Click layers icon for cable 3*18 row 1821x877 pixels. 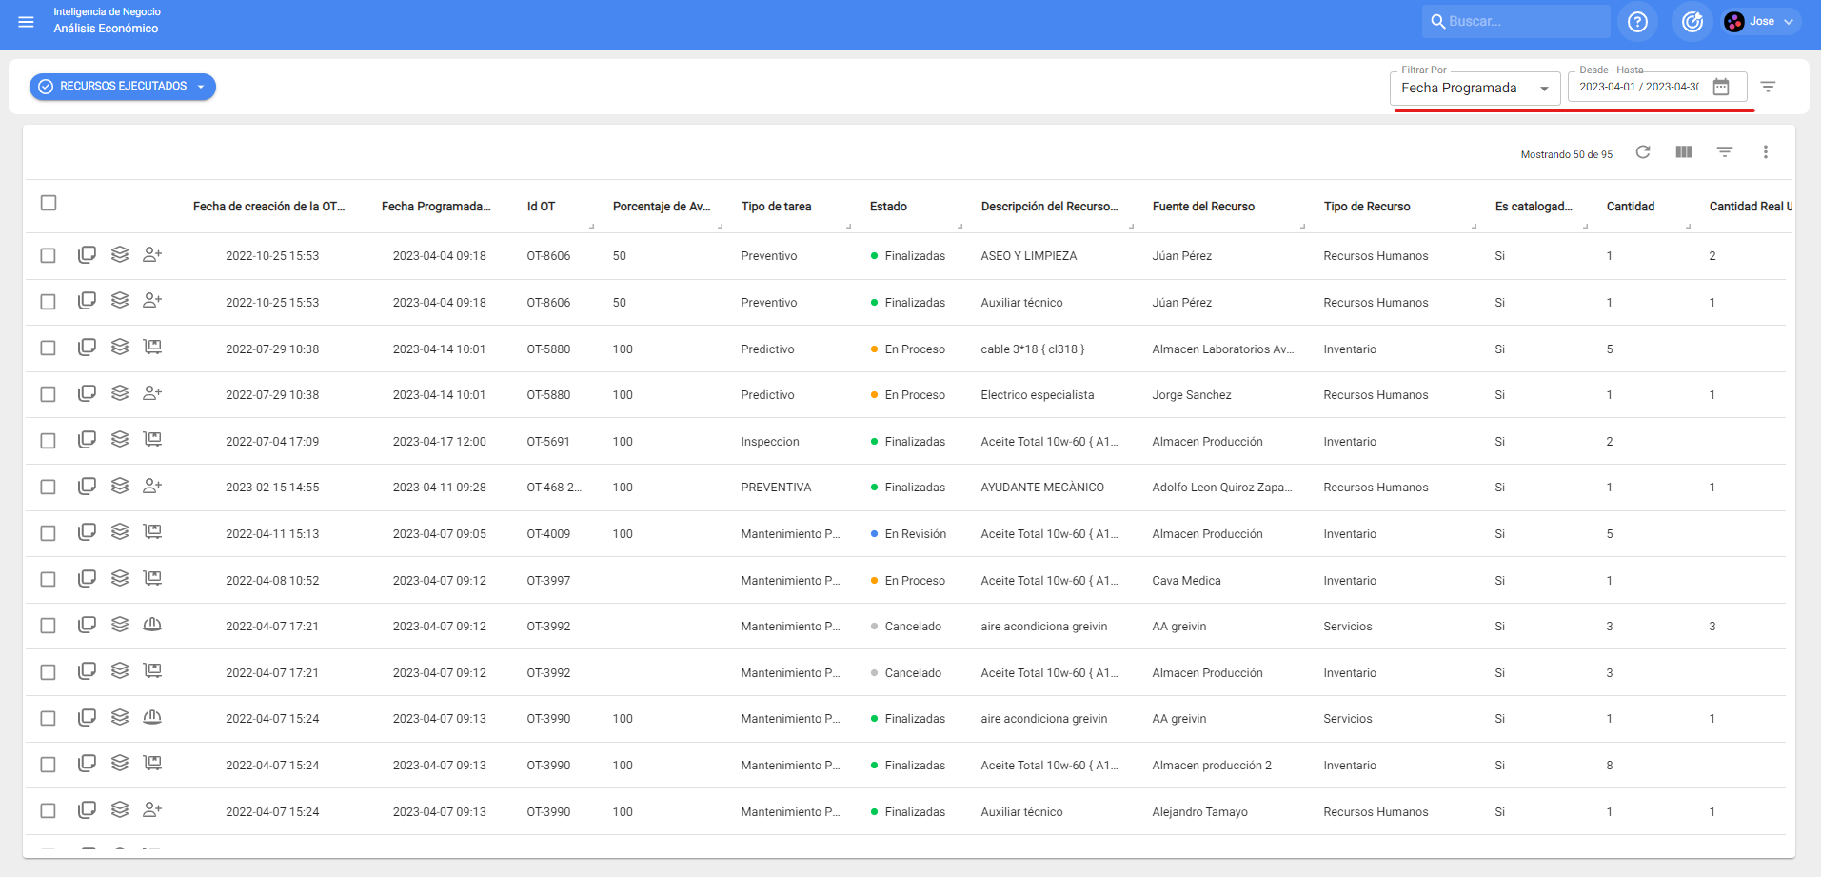120,348
